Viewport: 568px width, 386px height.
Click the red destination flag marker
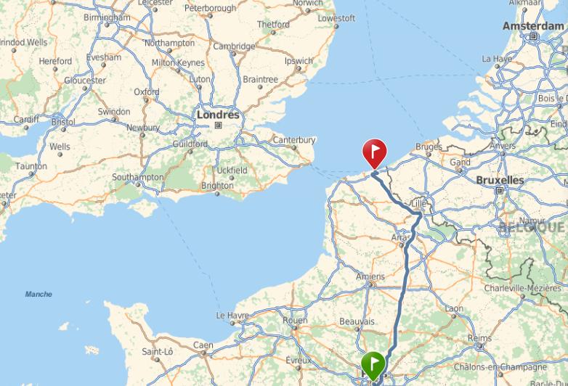[375, 153]
